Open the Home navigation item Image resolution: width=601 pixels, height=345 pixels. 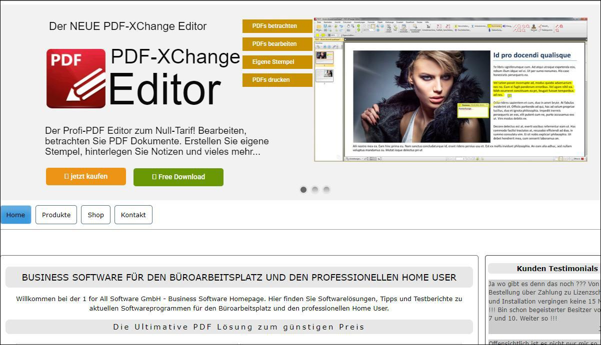point(15,215)
